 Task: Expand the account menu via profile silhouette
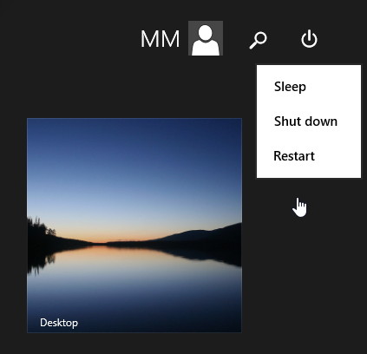pyautogui.click(x=206, y=38)
